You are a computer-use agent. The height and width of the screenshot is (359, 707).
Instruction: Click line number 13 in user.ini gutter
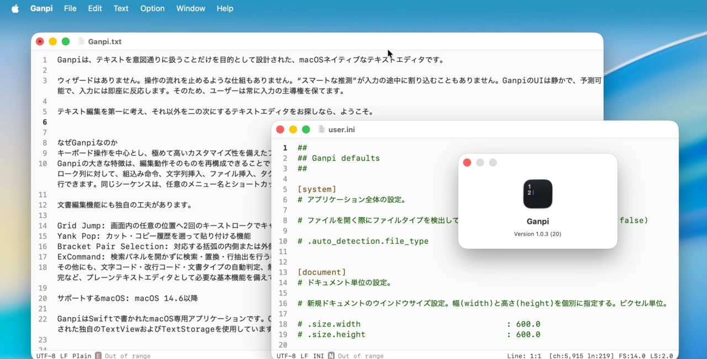click(283, 272)
